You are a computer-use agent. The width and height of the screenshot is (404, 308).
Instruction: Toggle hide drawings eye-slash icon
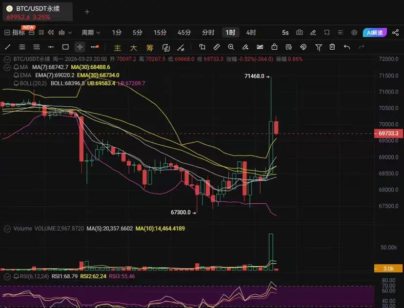pos(303,47)
